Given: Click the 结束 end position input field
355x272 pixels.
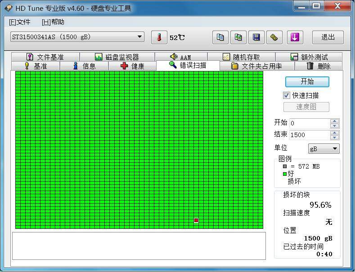Looking at the screenshot, I should click(310, 135).
